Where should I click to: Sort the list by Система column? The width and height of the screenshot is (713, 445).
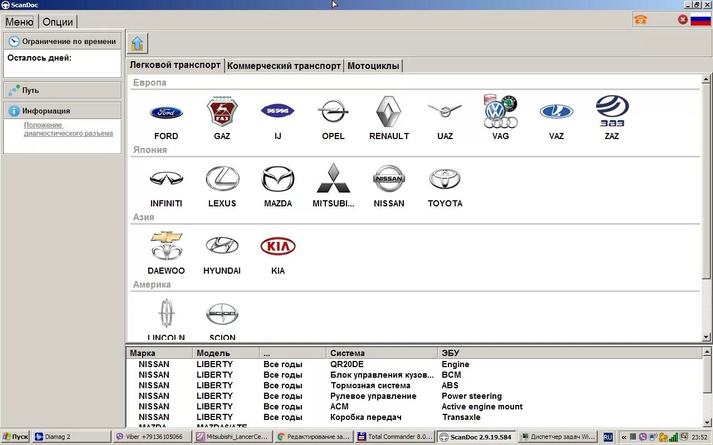(x=382, y=353)
